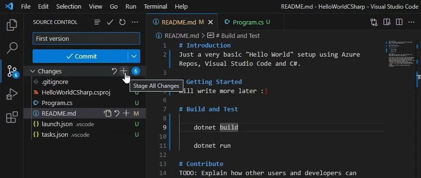Screen dimensions: 421x178
Task: Click the '# Build and Test' heading in editor
Action: pos(208,109)
